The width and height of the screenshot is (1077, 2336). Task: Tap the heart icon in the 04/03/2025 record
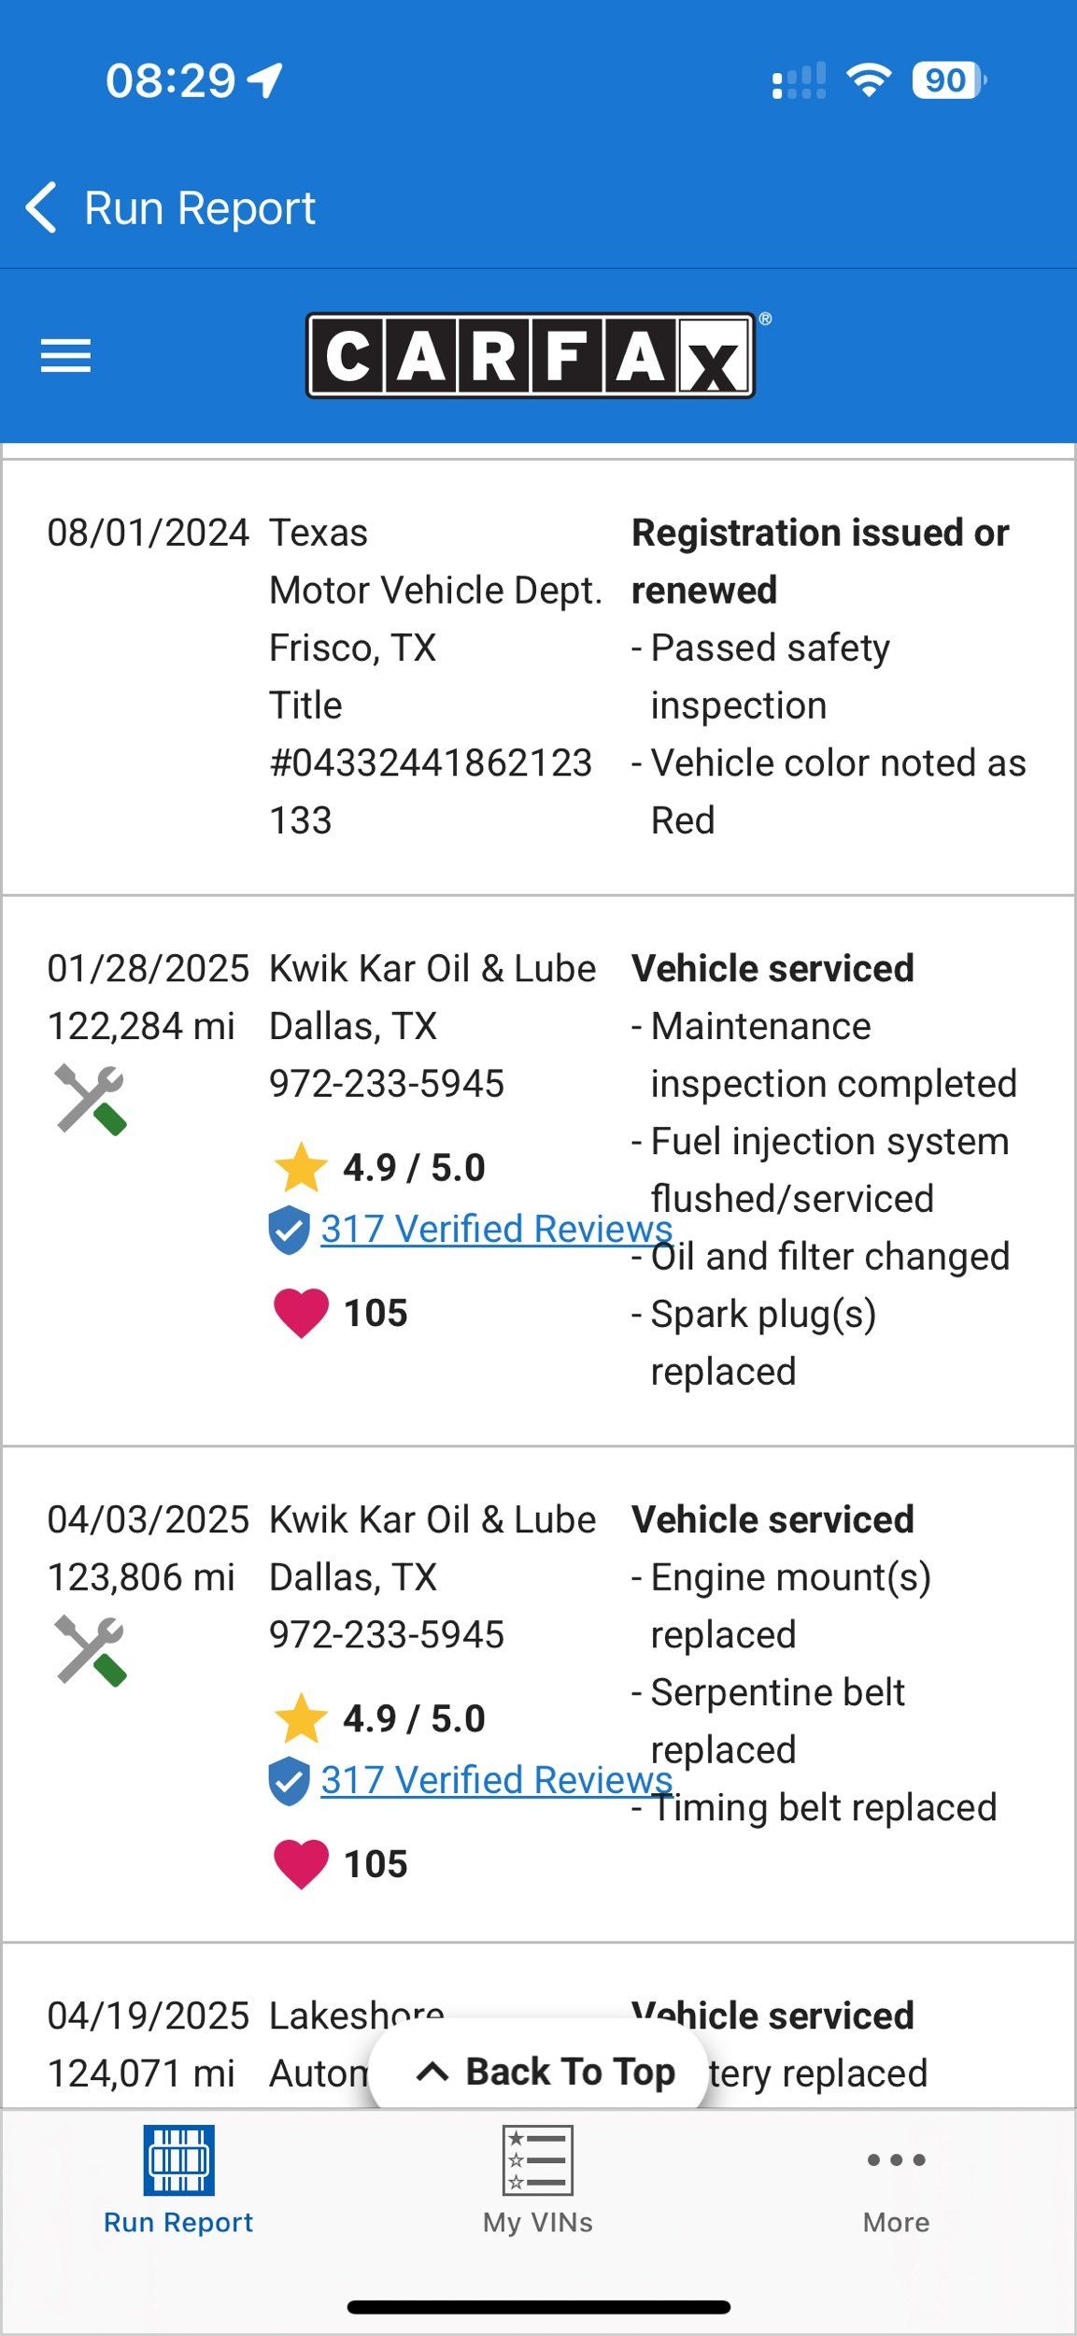click(301, 1863)
